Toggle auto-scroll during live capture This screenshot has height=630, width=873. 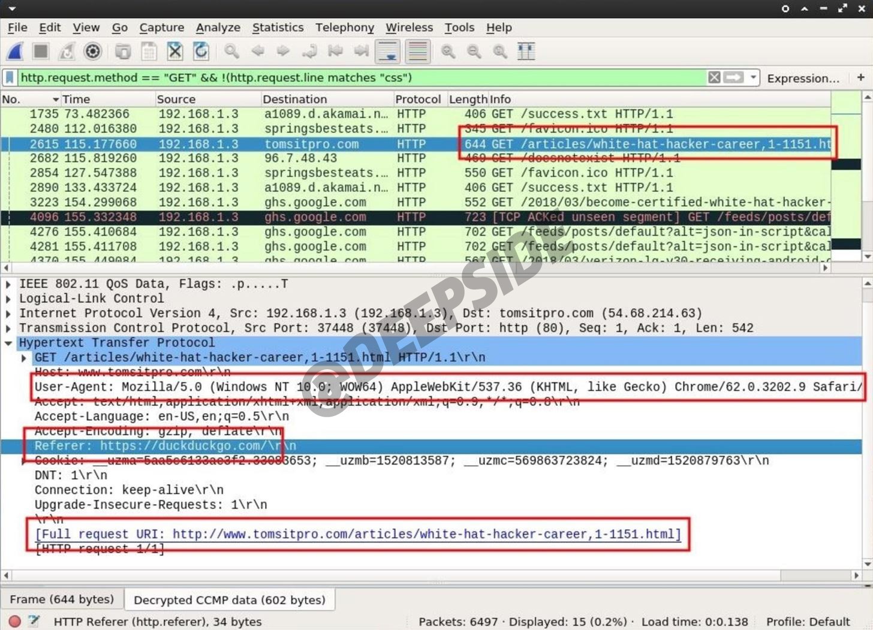388,52
